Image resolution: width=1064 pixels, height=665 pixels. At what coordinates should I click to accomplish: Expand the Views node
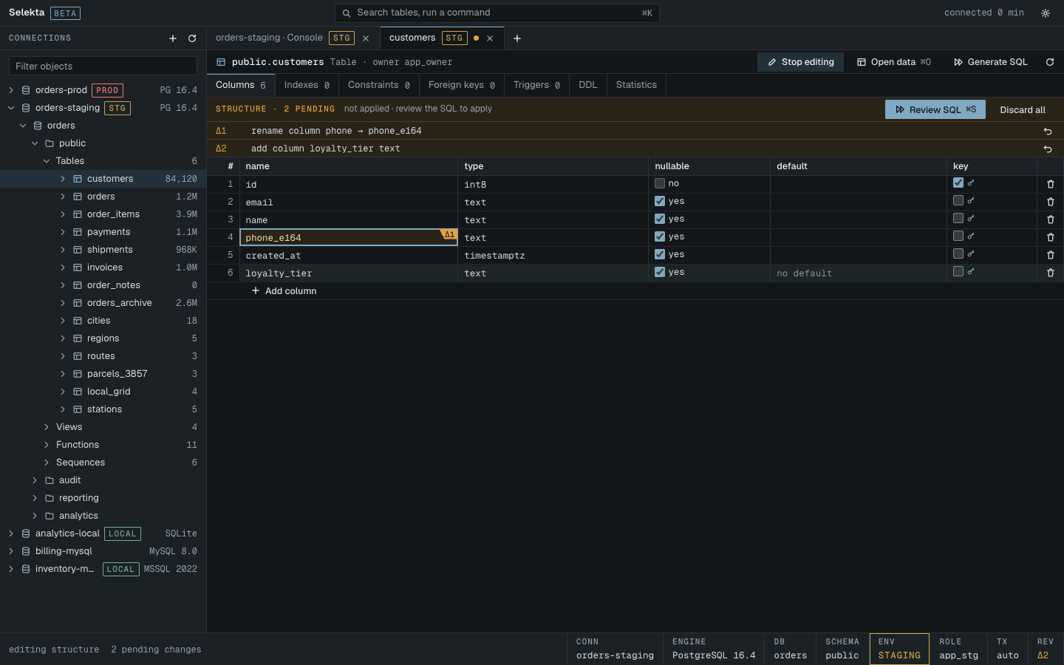(47, 427)
